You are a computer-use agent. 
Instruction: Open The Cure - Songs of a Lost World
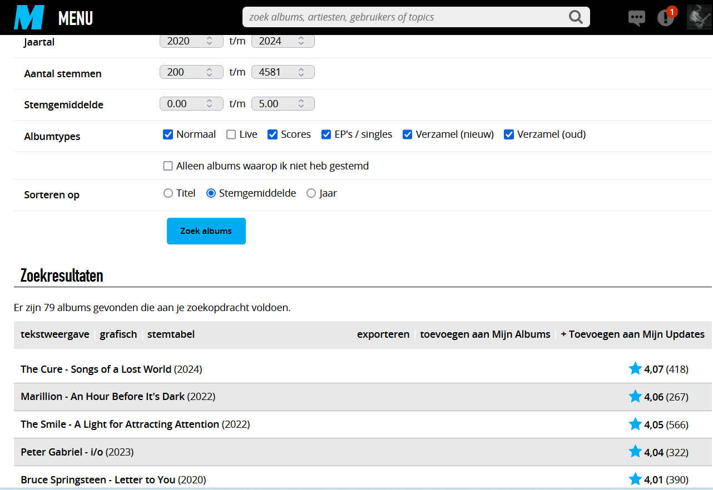click(x=96, y=369)
